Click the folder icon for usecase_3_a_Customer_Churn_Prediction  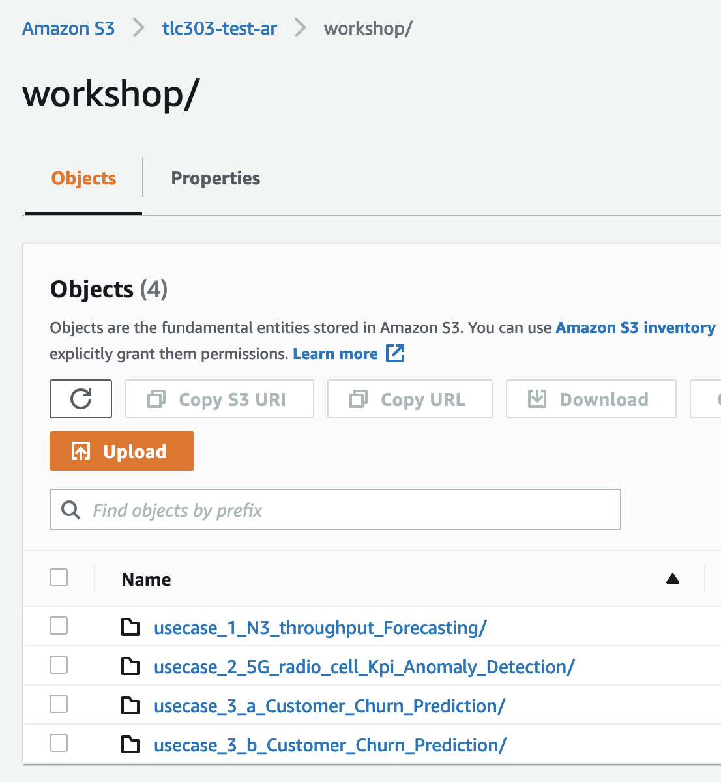[130, 706]
